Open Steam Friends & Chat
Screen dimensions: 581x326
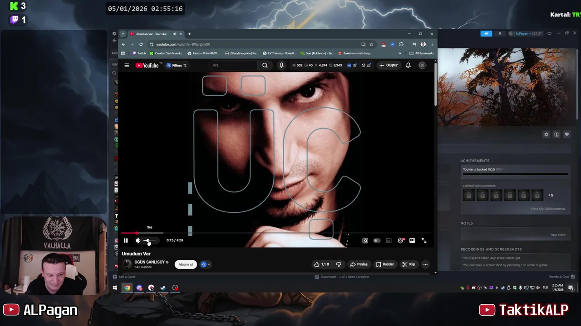(561, 277)
